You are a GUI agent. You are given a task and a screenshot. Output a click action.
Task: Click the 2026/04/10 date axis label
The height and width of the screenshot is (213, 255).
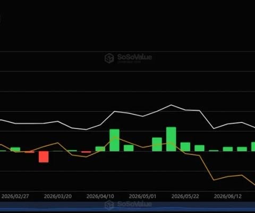tap(100, 196)
